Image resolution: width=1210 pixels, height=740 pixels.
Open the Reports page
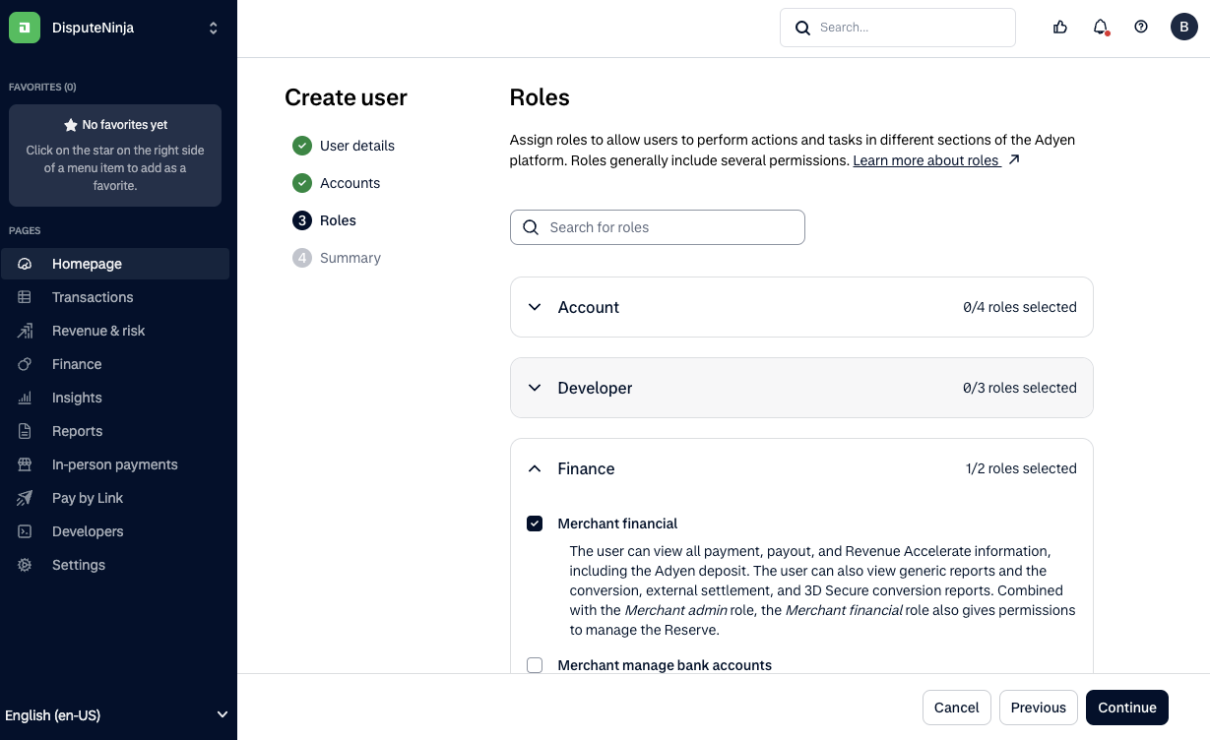pyautogui.click(x=115, y=431)
